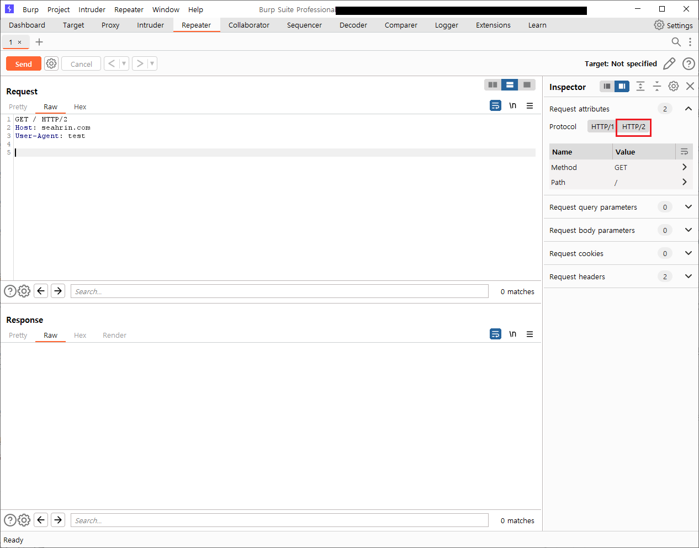This screenshot has width=699, height=548.
Task: Open Repeater tab options three-dot menu
Action: point(690,42)
